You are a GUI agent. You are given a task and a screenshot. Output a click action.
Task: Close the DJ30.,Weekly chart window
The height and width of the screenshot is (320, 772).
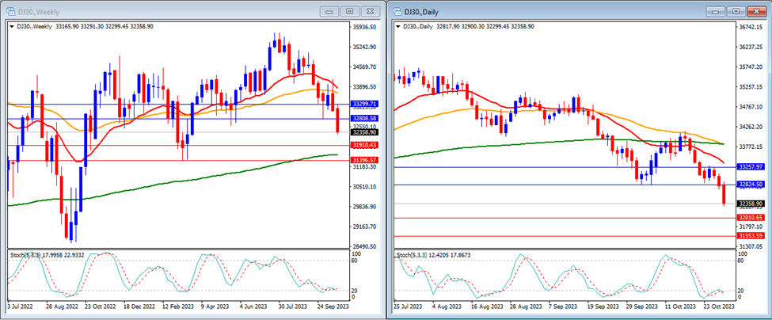[x=371, y=11]
